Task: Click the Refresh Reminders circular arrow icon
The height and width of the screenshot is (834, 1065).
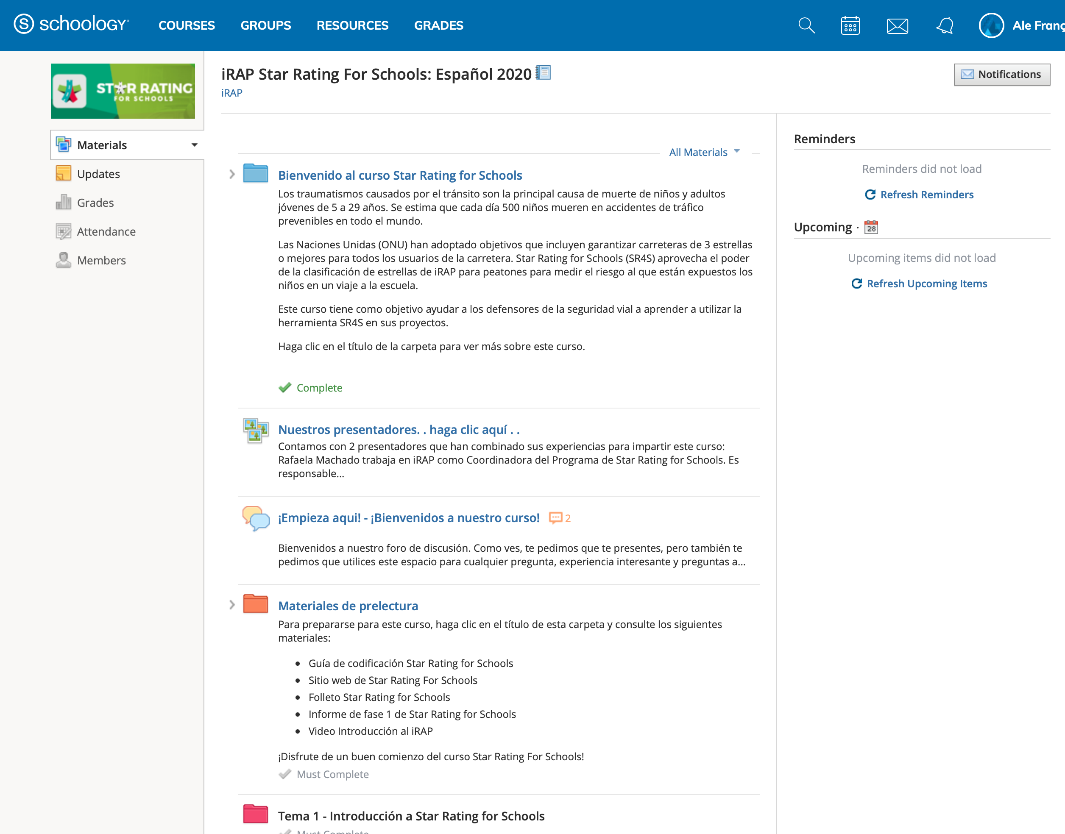Action: 870,195
